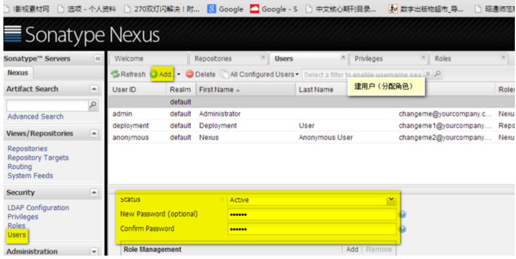
Task: Click the Refresh icon in the users toolbar
Action: click(115, 74)
